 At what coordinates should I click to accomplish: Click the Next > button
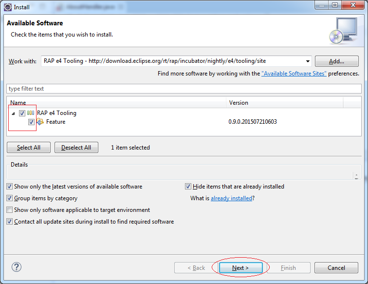tap(241, 268)
